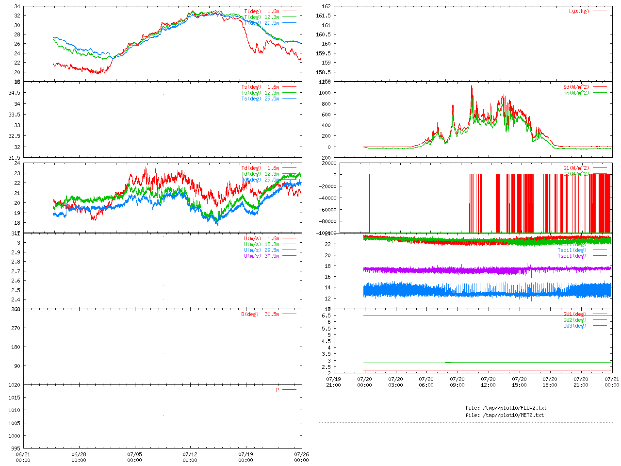The width and height of the screenshot is (621, 466).
Task: Click the '159.5' y-axis value
Action: click(324, 53)
